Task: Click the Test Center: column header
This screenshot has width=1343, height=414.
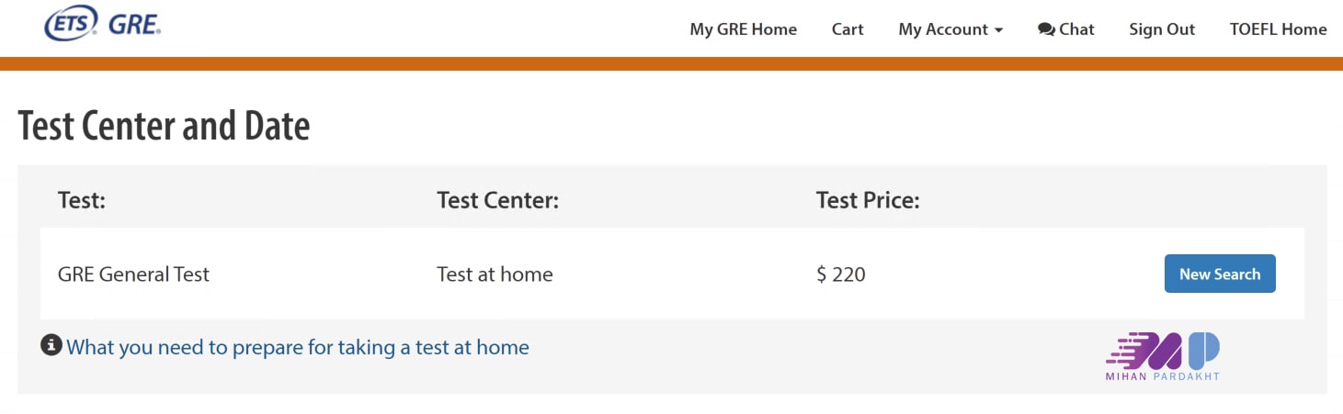Action: (497, 199)
